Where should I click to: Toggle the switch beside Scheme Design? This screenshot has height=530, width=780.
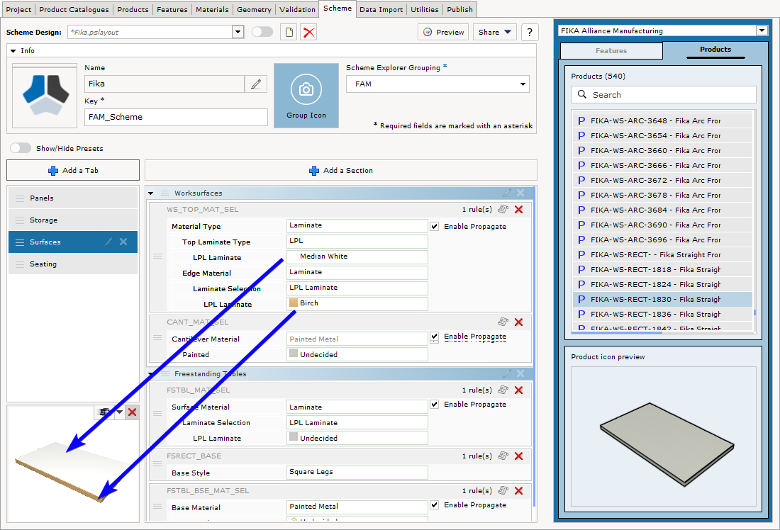pyautogui.click(x=262, y=32)
